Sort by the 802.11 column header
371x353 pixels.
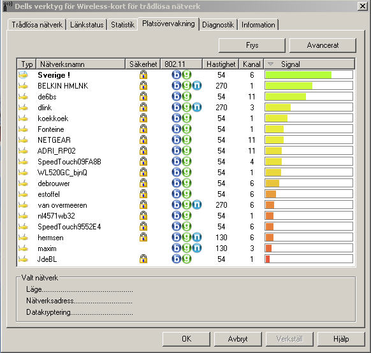pyautogui.click(x=182, y=64)
